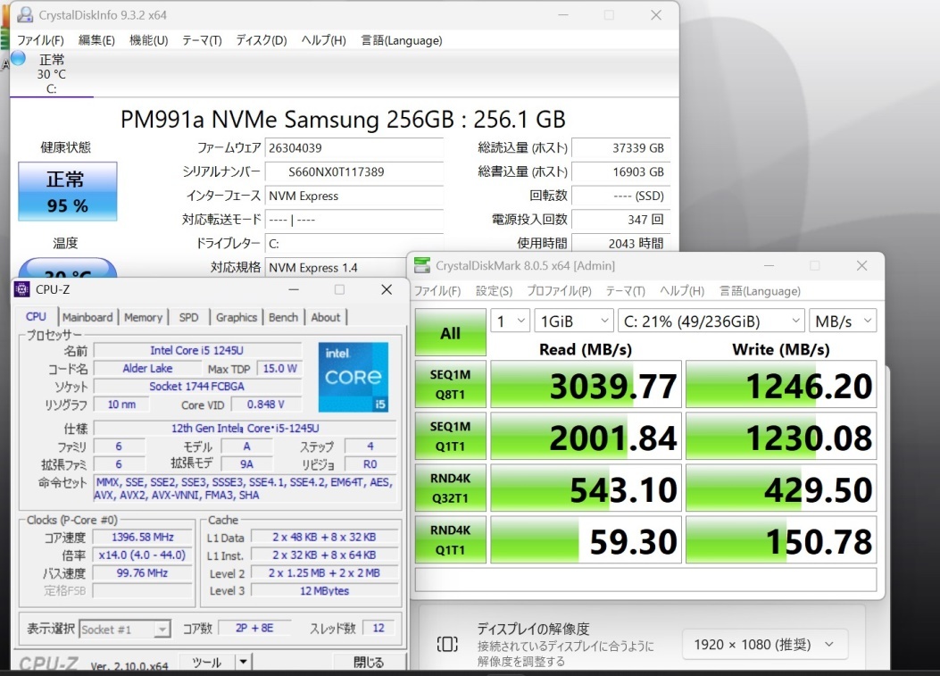Open the テーマ(T) menu in CrystalDiskMark

click(625, 291)
